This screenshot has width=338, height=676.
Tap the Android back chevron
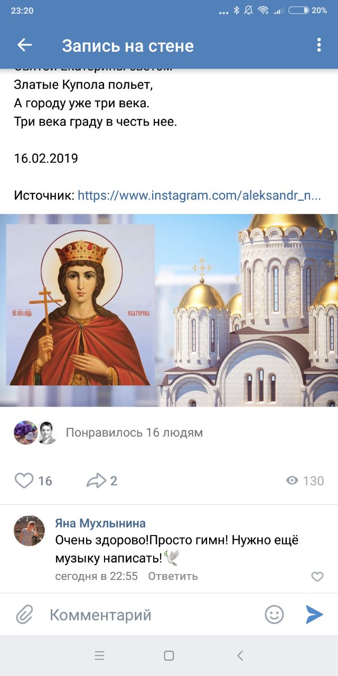[240, 656]
